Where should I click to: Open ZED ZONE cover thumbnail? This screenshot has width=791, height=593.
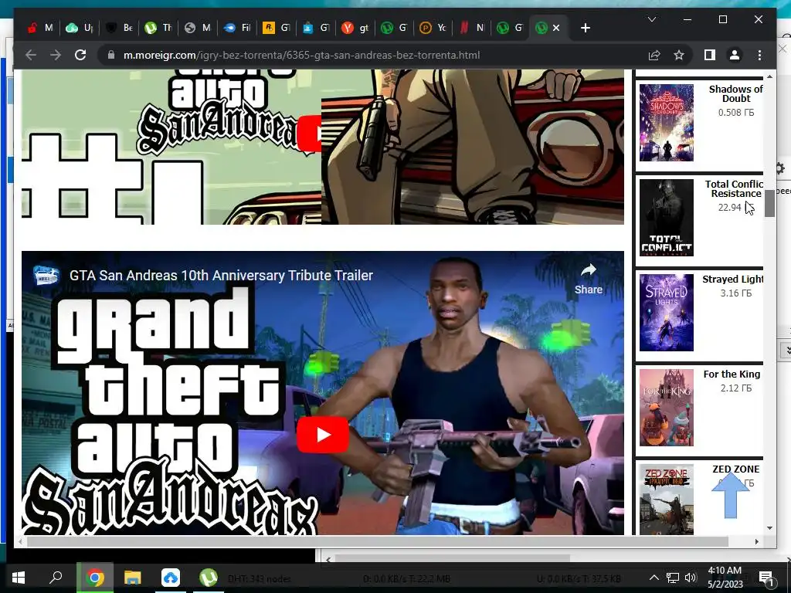667,500
